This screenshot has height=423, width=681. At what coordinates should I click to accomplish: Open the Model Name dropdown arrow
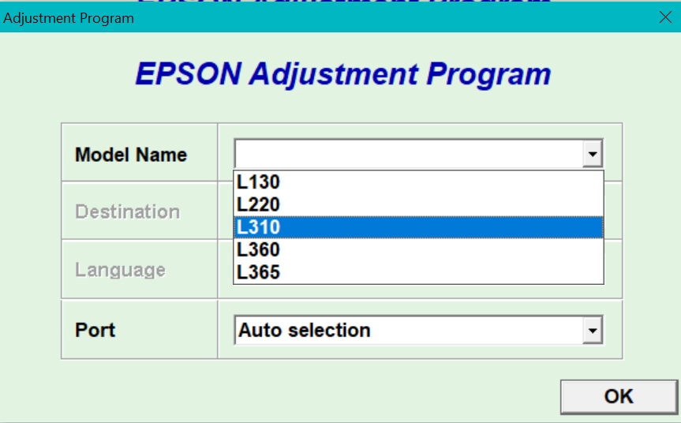pos(593,154)
